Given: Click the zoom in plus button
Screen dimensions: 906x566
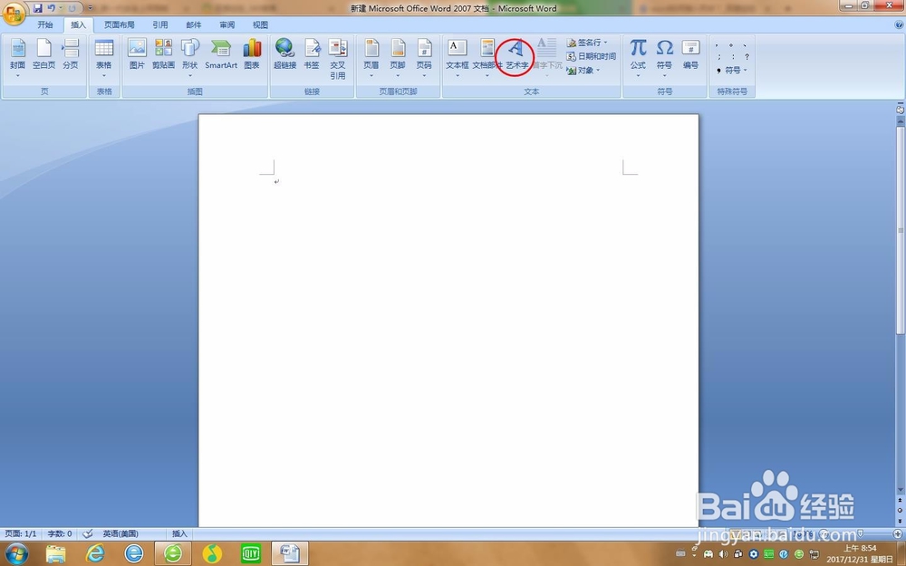Looking at the screenshot, I should [x=898, y=533].
